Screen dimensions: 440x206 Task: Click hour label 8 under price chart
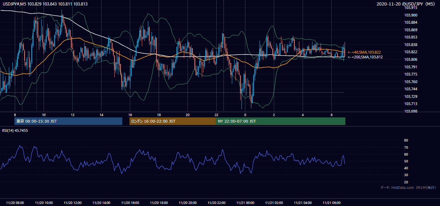(x=15, y=115)
